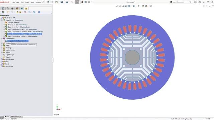The height and width of the screenshot is (120, 214).
Task: Open the Insert menu
Action: (x=27, y=2)
